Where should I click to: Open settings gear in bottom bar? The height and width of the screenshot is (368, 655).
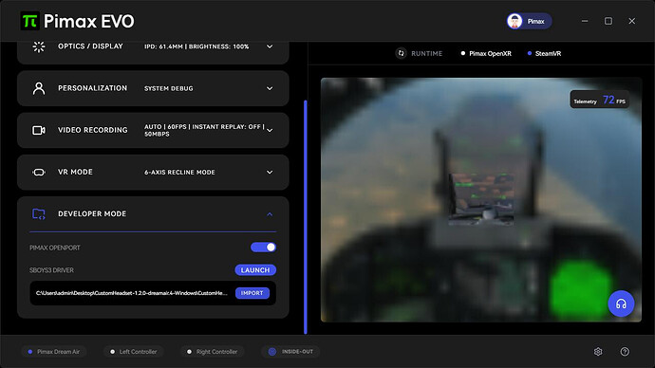point(598,352)
